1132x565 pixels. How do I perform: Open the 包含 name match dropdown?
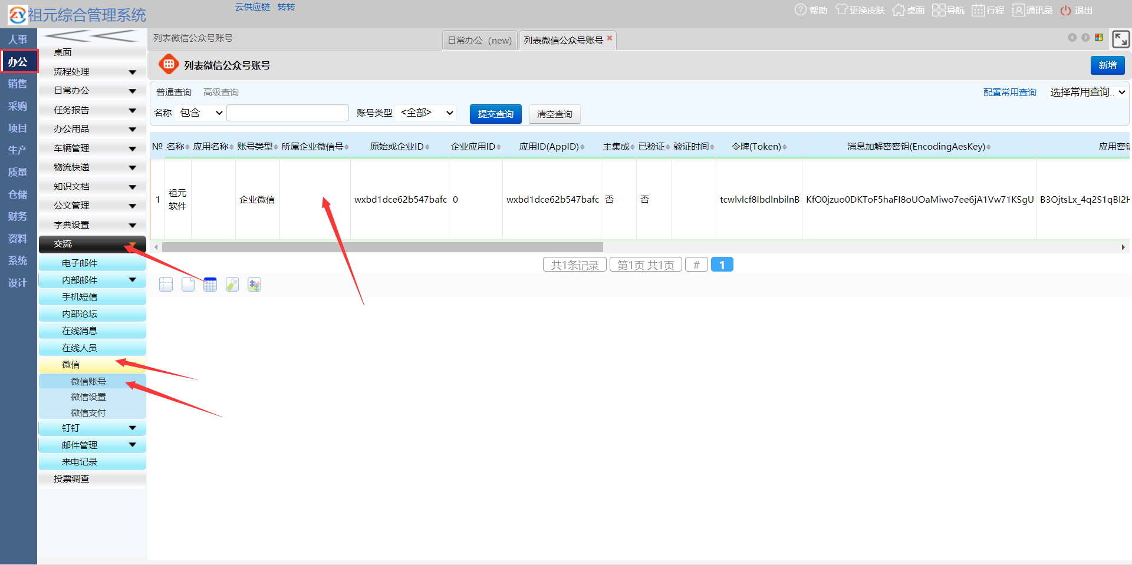pyautogui.click(x=201, y=113)
